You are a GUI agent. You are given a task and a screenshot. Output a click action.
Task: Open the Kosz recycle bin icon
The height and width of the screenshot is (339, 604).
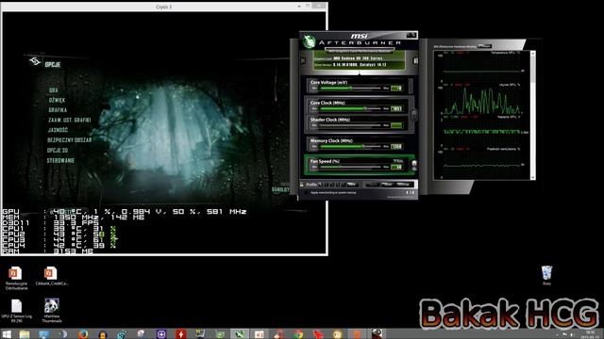point(546,275)
